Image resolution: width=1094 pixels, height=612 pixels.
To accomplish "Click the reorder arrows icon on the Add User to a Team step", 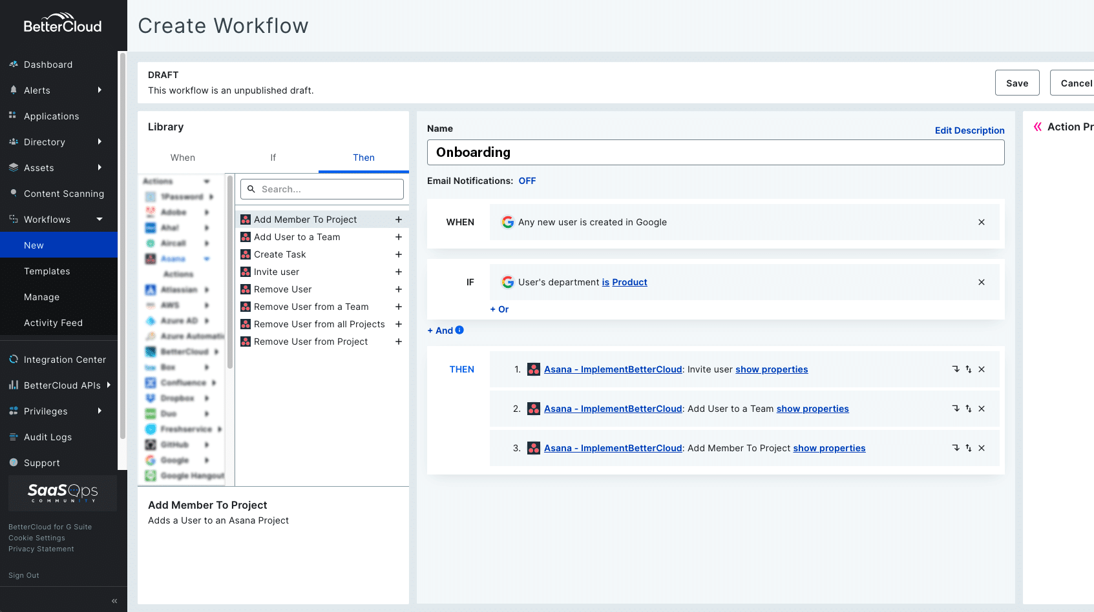I will click(x=969, y=409).
